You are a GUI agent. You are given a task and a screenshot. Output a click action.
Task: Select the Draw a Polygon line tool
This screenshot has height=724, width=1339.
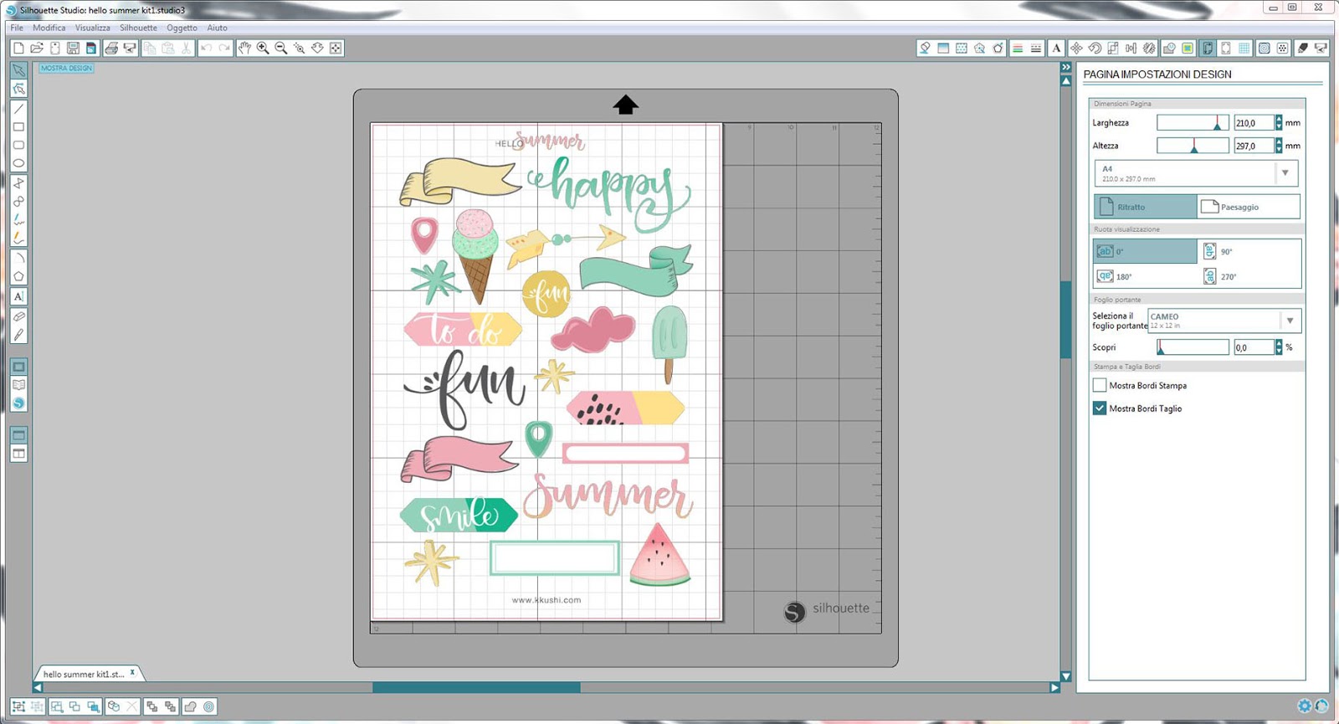18,183
